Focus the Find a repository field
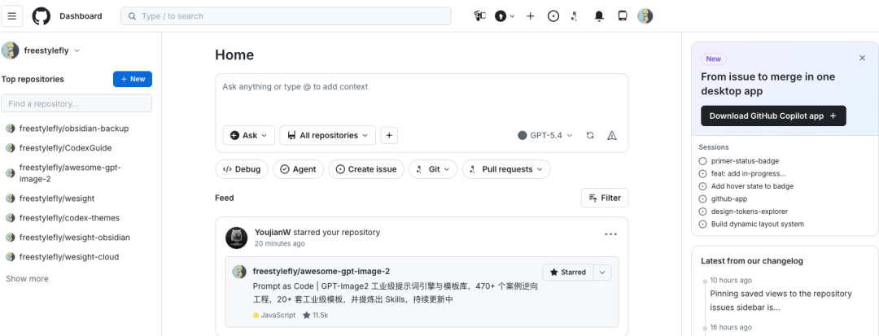Viewport: 879px width, 336px height. pos(77,103)
